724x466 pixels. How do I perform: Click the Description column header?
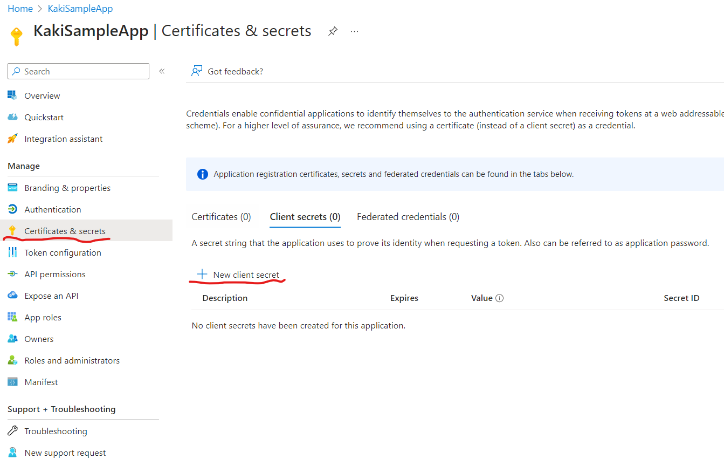coord(225,298)
